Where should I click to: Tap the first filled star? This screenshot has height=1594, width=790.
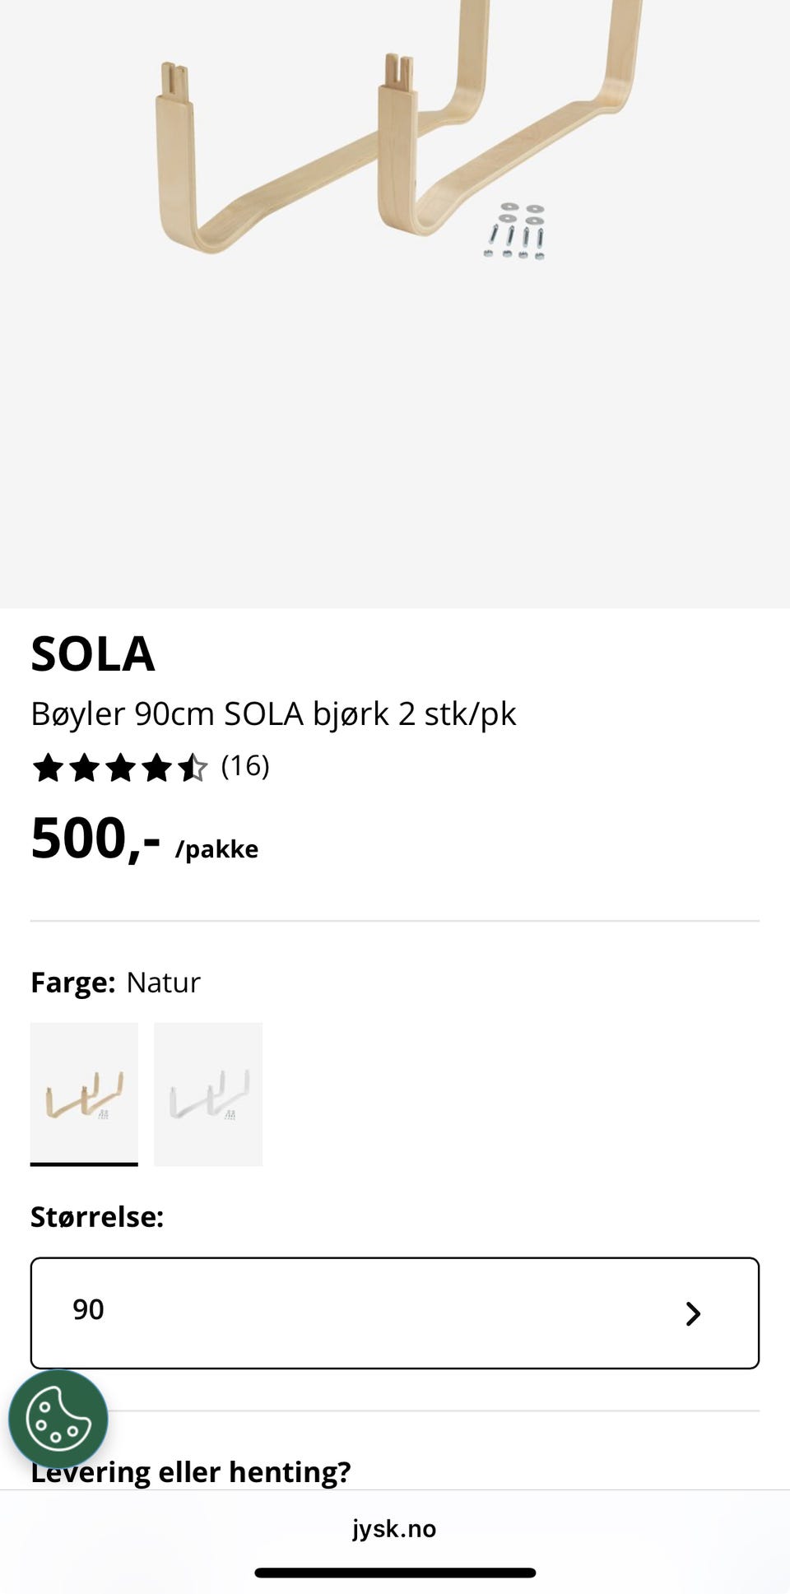pyautogui.click(x=48, y=768)
